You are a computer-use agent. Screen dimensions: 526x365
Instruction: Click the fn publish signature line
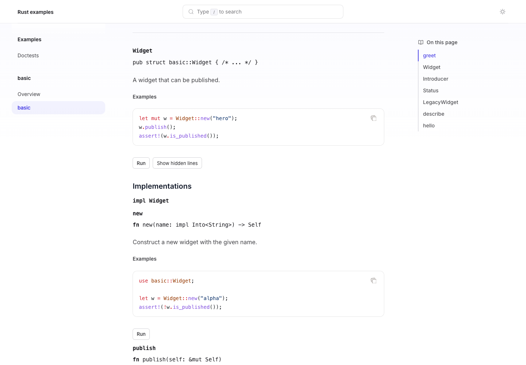tap(177, 360)
